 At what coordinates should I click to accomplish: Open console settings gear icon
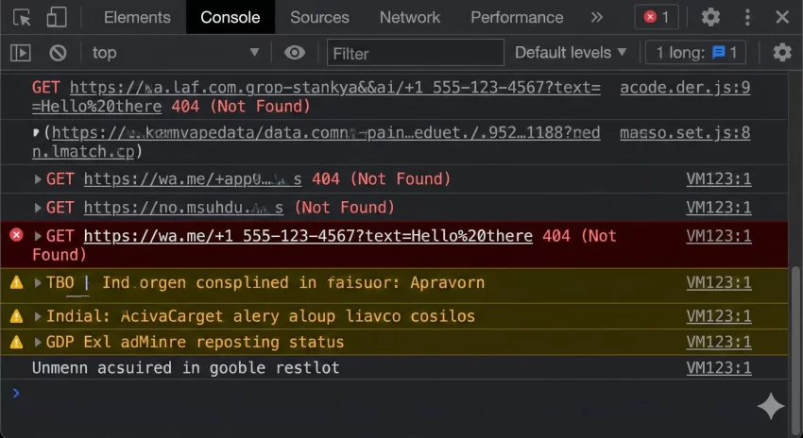tap(782, 53)
